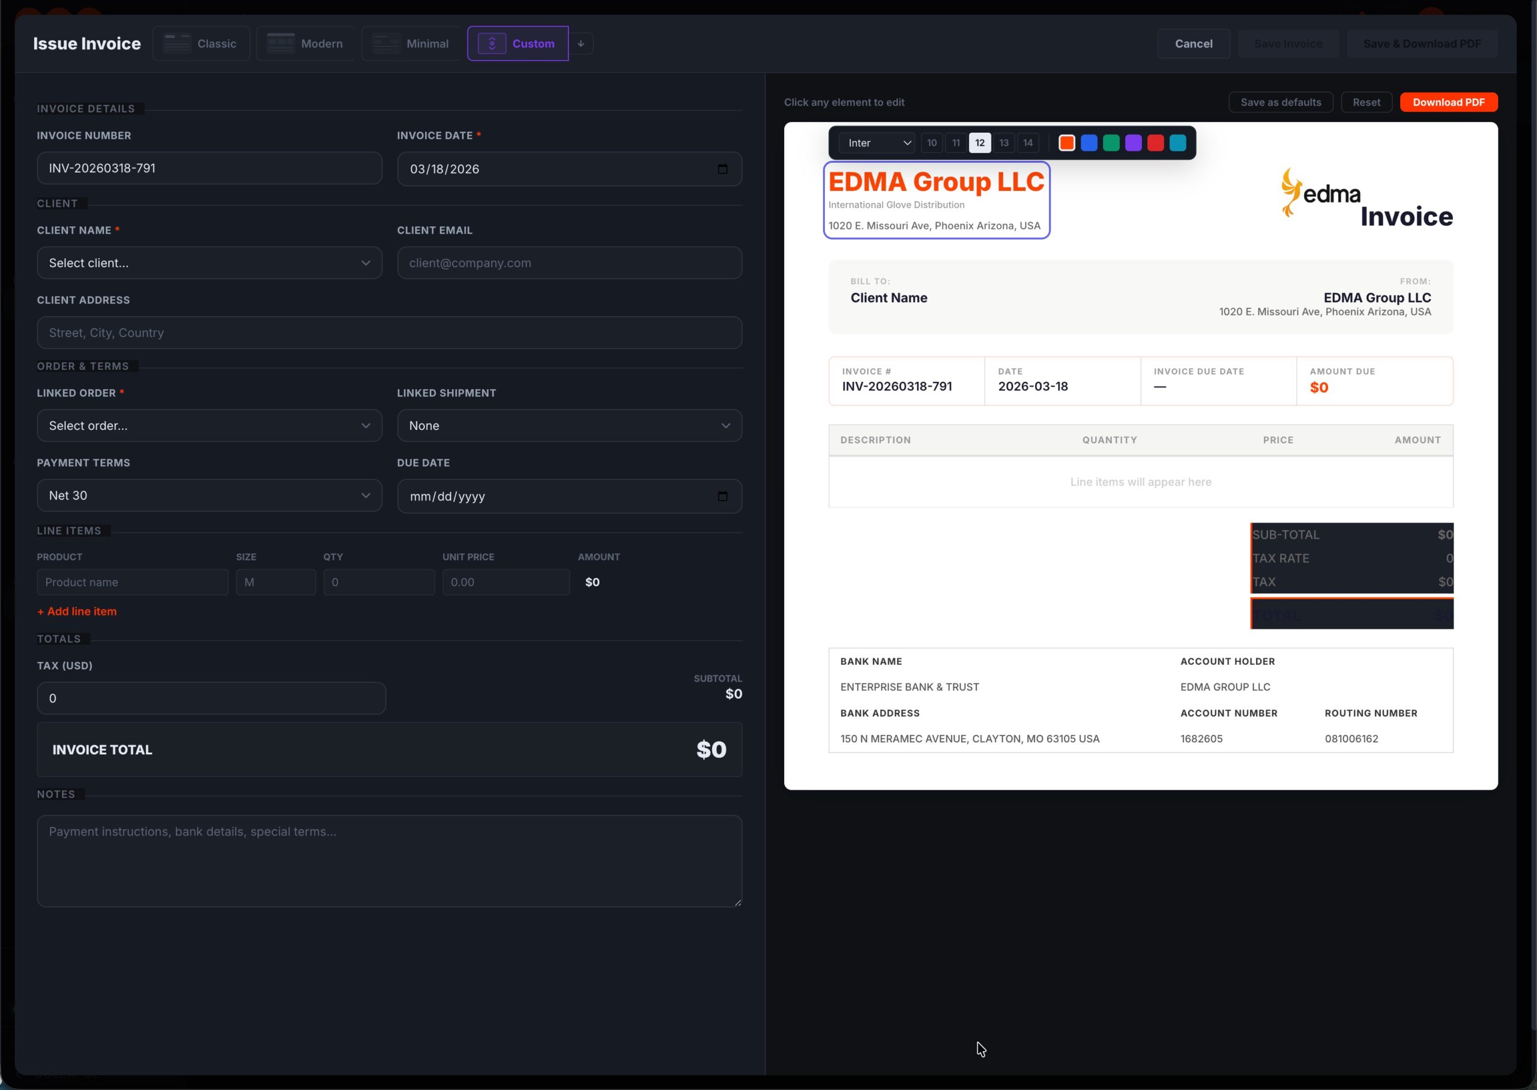Click the Custom template purple icon
The image size is (1537, 1090).
point(492,44)
